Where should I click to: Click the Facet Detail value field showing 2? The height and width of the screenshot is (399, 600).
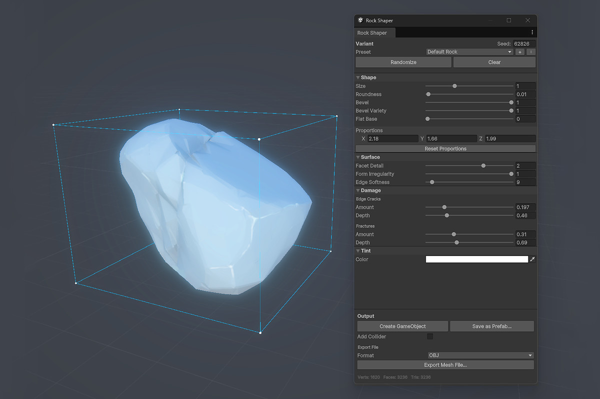(x=525, y=165)
